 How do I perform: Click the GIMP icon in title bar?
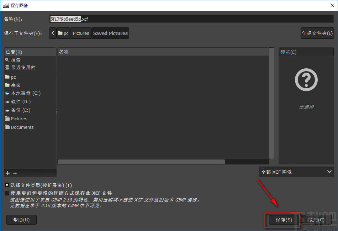6,5
